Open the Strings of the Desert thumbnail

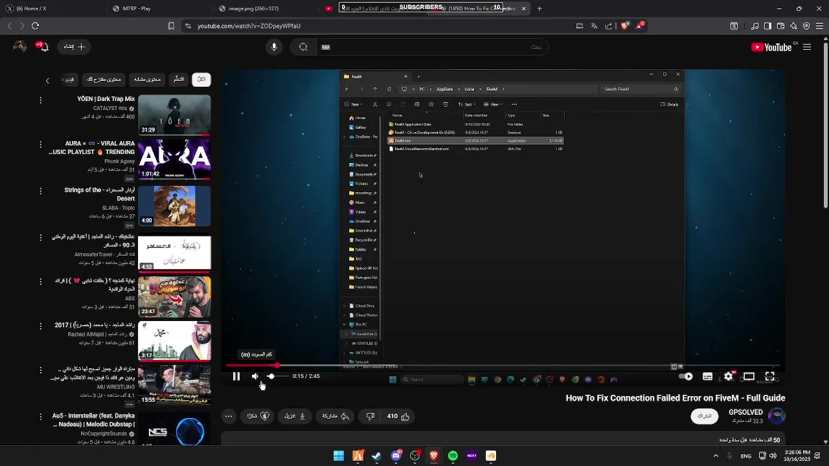click(x=174, y=206)
